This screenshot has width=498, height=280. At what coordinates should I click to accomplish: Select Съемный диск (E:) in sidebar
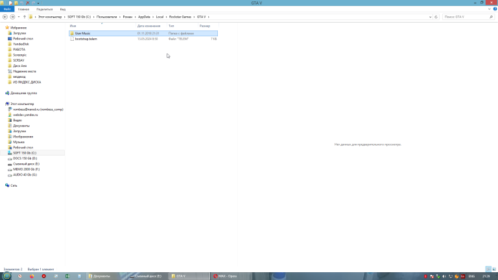pyautogui.click(x=26, y=164)
